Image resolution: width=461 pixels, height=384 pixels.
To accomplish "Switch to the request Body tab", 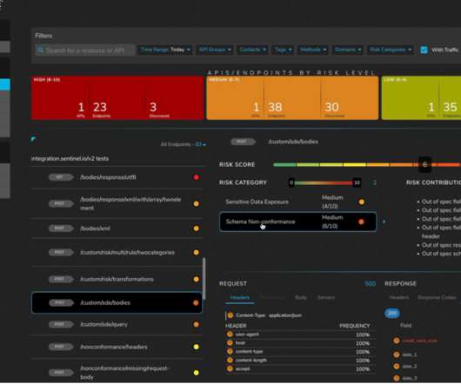I will coord(301,298).
